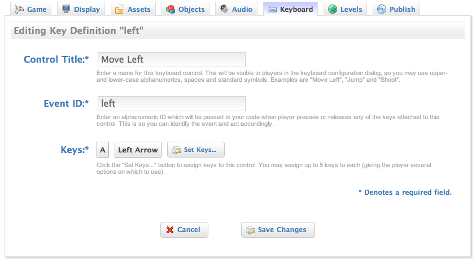
Task: Select the "Left Arrow" key box
Action: tap(138, 150)
